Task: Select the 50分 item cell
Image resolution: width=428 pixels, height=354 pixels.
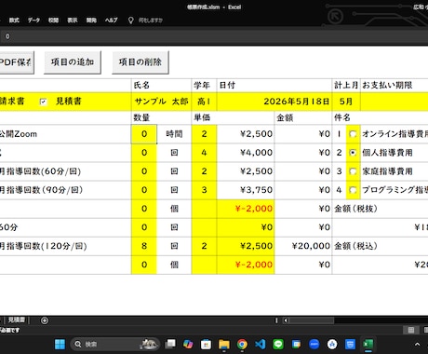Action: (x=65, y=227)
